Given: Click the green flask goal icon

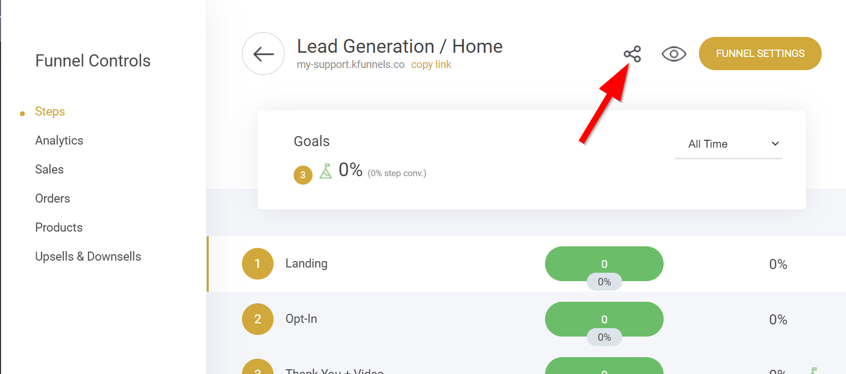Looking at the screenshot, I should [x=326, y=171].
